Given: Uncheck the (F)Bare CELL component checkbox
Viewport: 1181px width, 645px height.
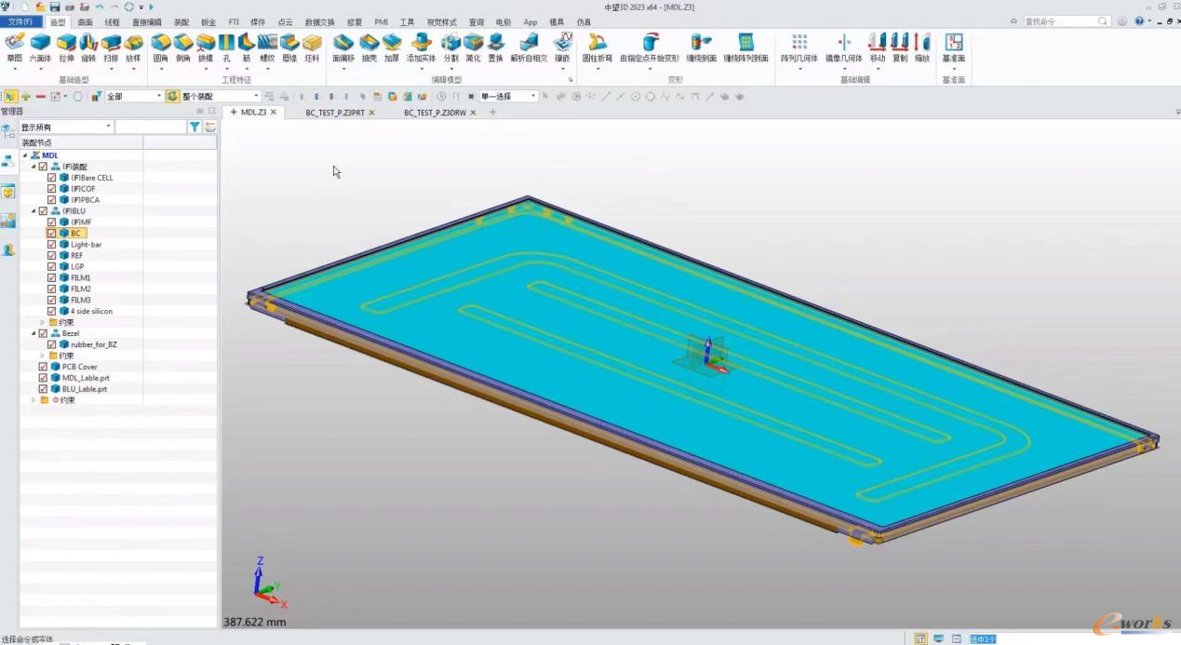Looking at the screenshot, I should coord(52,177).
